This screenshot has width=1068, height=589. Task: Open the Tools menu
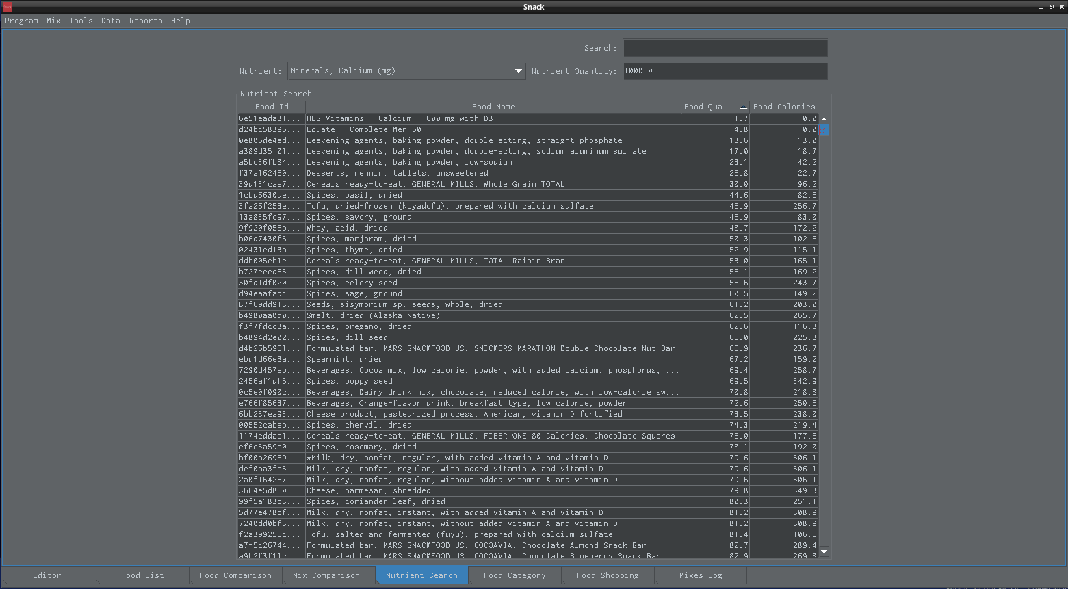pyautogui.click(x=81, y=21)
